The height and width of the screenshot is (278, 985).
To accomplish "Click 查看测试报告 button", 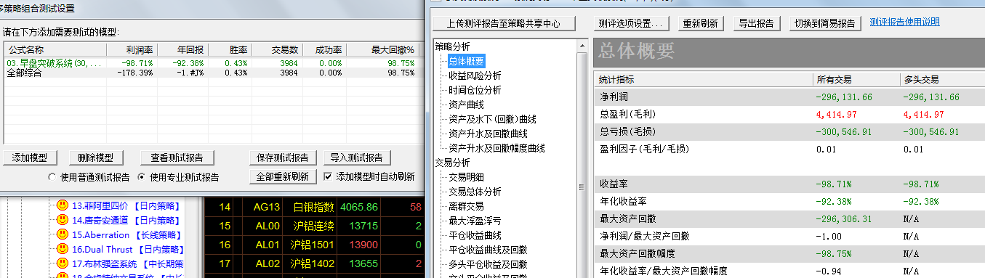I will (177, 158).
